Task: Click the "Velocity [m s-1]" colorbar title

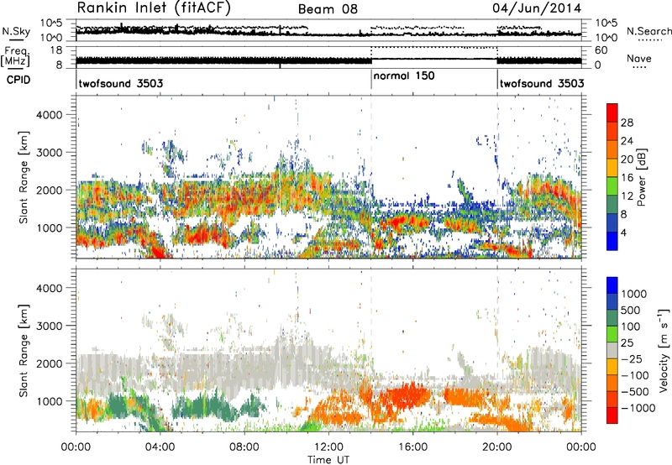Action: point(664,350)
